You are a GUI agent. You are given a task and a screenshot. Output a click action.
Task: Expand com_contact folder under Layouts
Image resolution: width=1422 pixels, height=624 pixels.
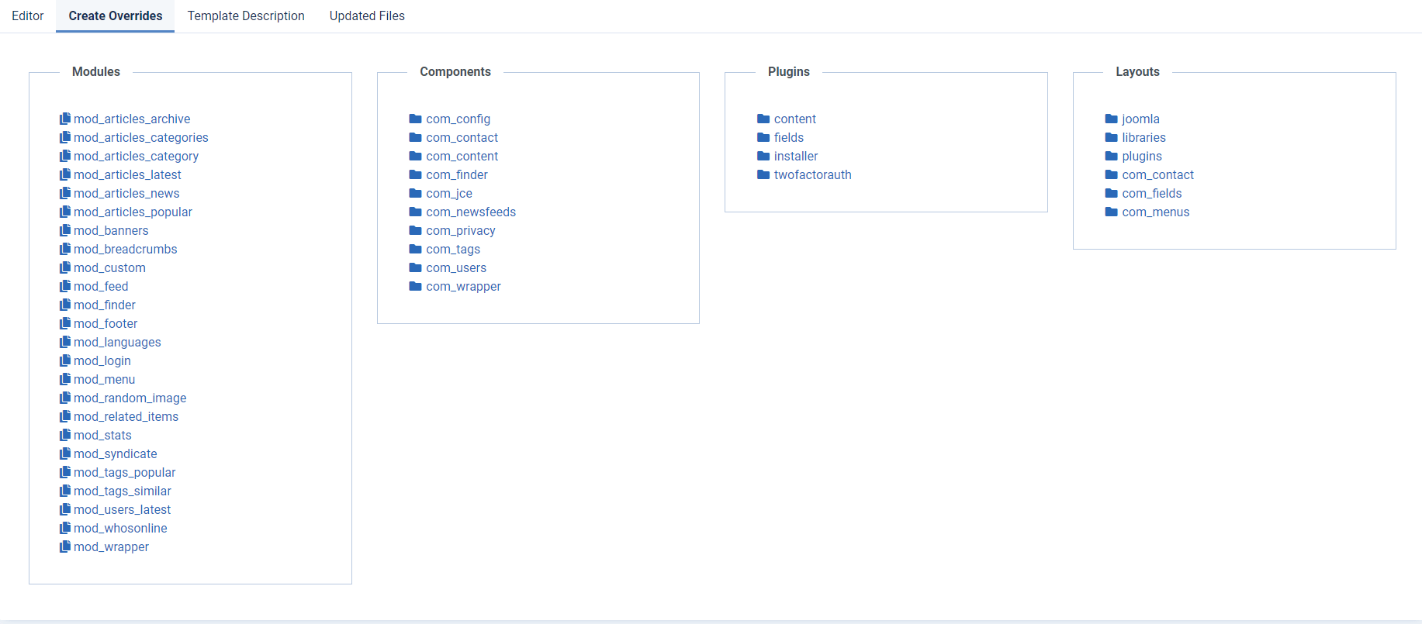[1157, 174]
